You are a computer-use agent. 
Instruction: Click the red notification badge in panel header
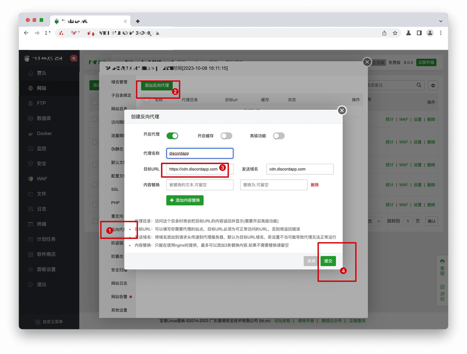[74, 58]
